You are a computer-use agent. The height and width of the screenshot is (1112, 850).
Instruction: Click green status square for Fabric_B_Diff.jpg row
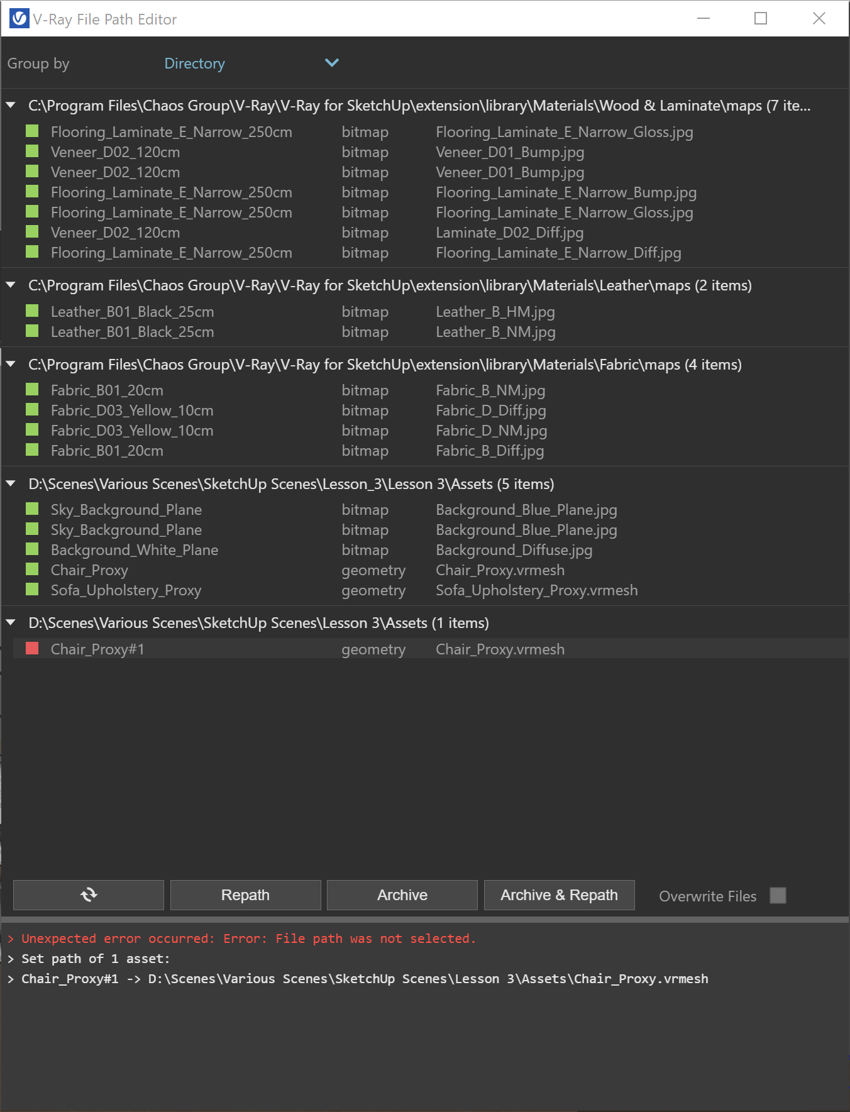(32, 450)
